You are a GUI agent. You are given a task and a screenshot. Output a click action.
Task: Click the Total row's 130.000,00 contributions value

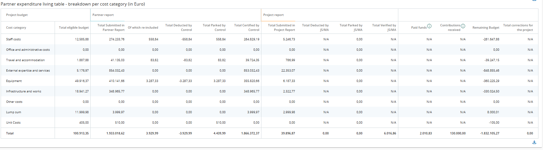(x=458, y=133)
